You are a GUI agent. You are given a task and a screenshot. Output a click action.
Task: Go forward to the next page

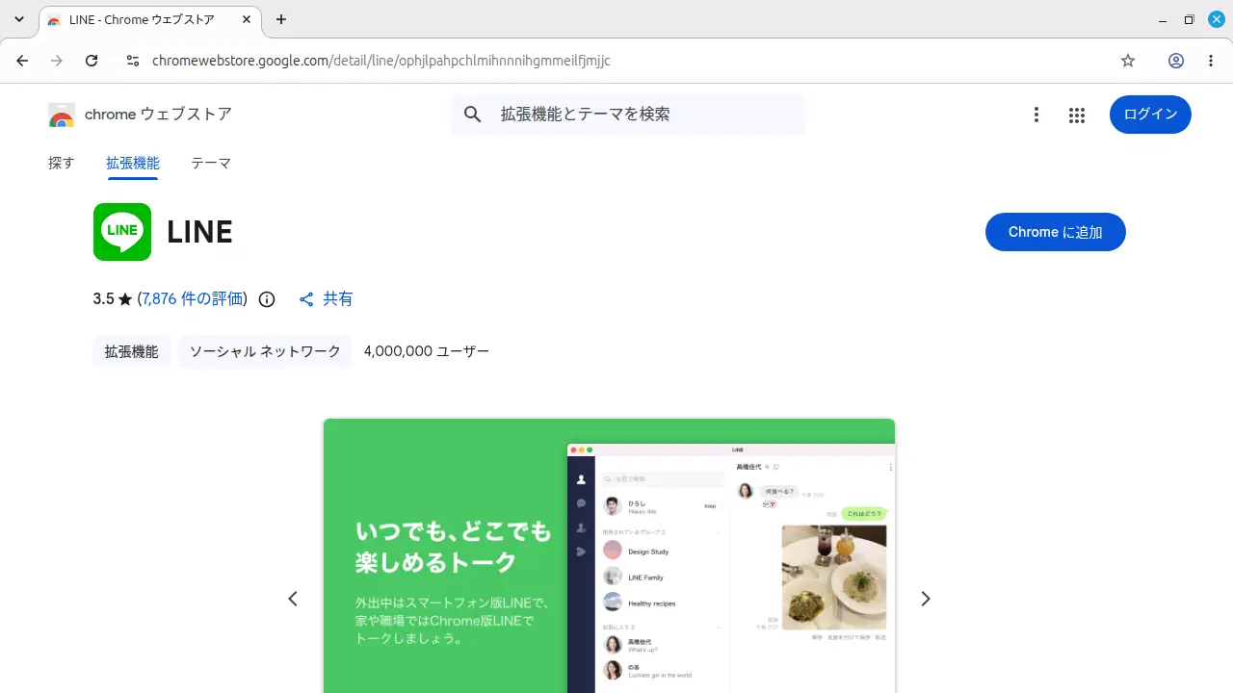click(57, 61)
